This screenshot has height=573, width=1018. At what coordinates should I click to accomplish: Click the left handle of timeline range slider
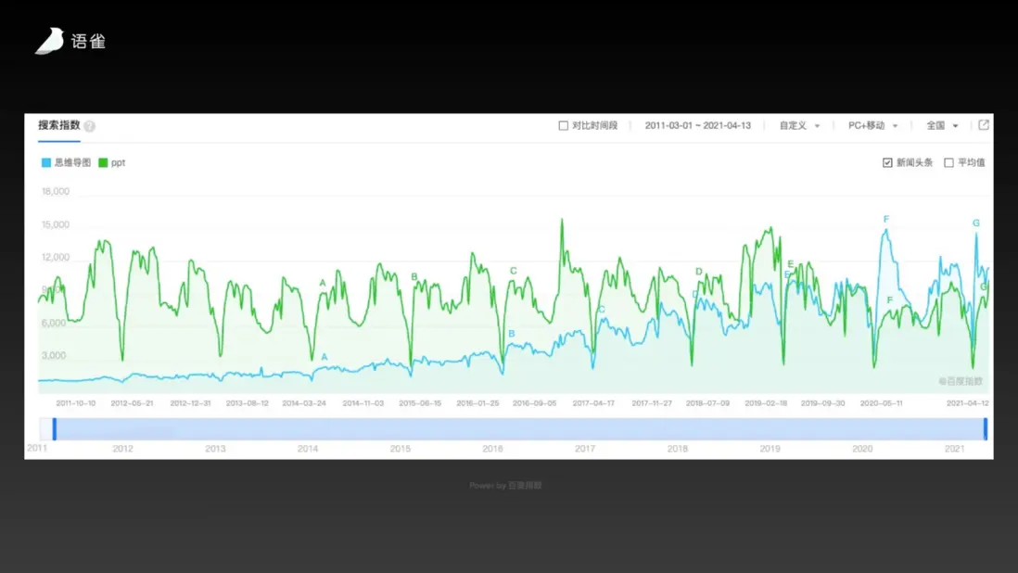55,429
